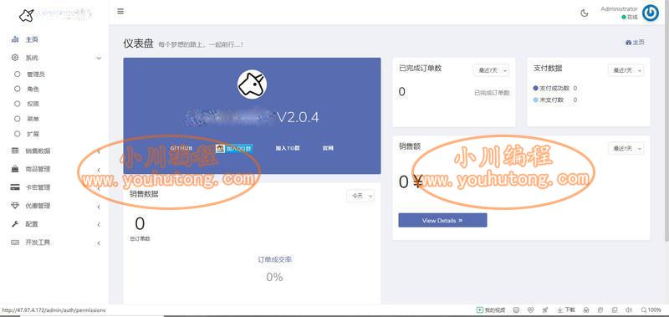
Task: Click the unicorn logo in sidebar header
Action: pos(27,15)
